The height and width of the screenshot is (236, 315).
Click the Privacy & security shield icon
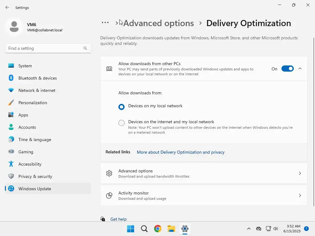[11, 176]
